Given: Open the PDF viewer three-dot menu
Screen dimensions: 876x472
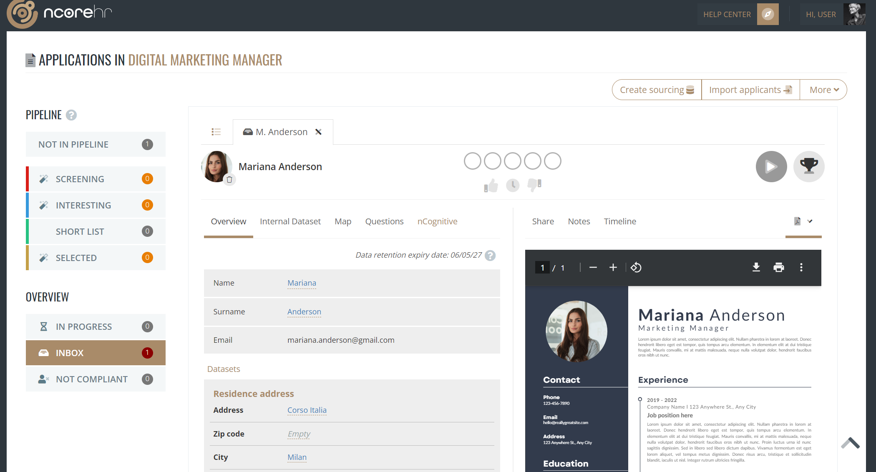Looking at the screenshot, I should click(801, 267).
